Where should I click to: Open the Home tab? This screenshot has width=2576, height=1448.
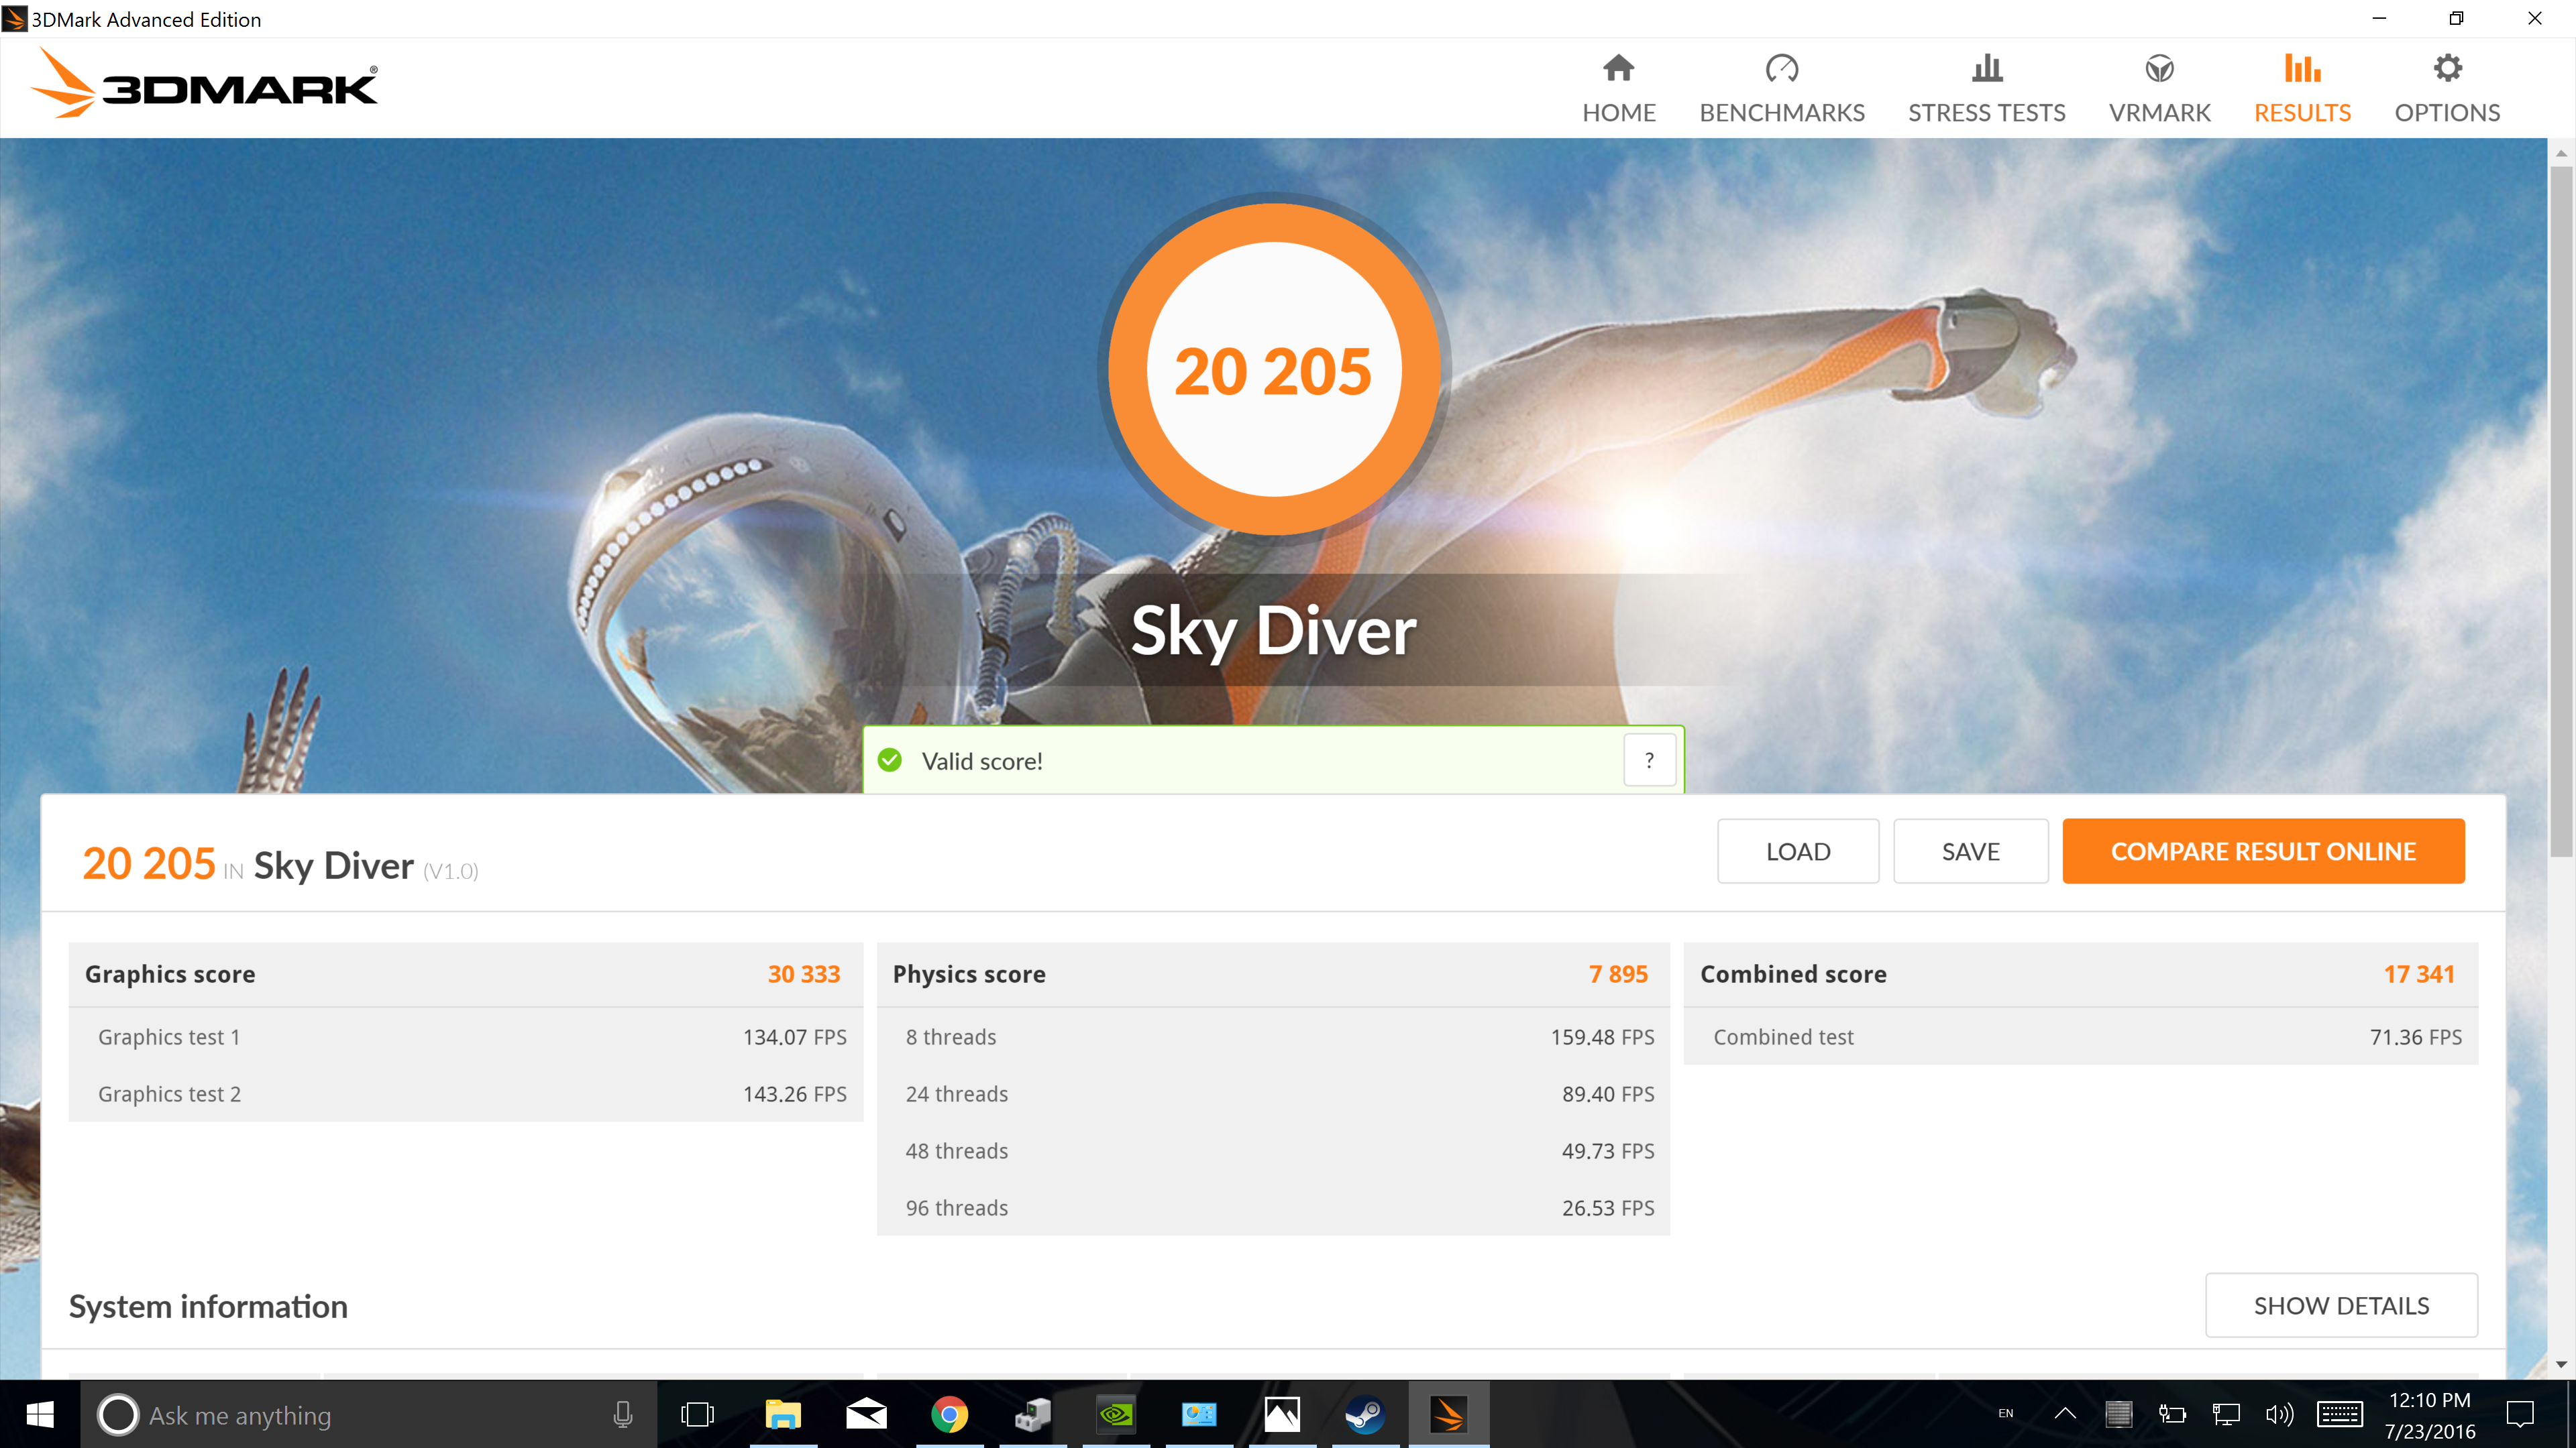[x=1619, y=89]
